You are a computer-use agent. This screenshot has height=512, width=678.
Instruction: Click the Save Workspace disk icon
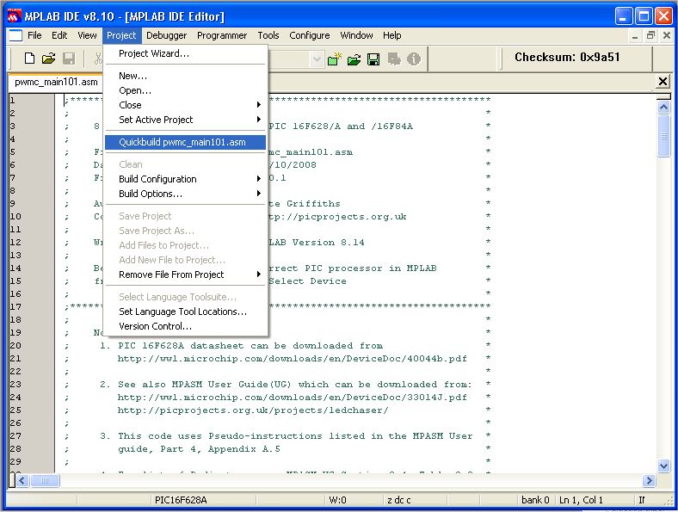373,59
